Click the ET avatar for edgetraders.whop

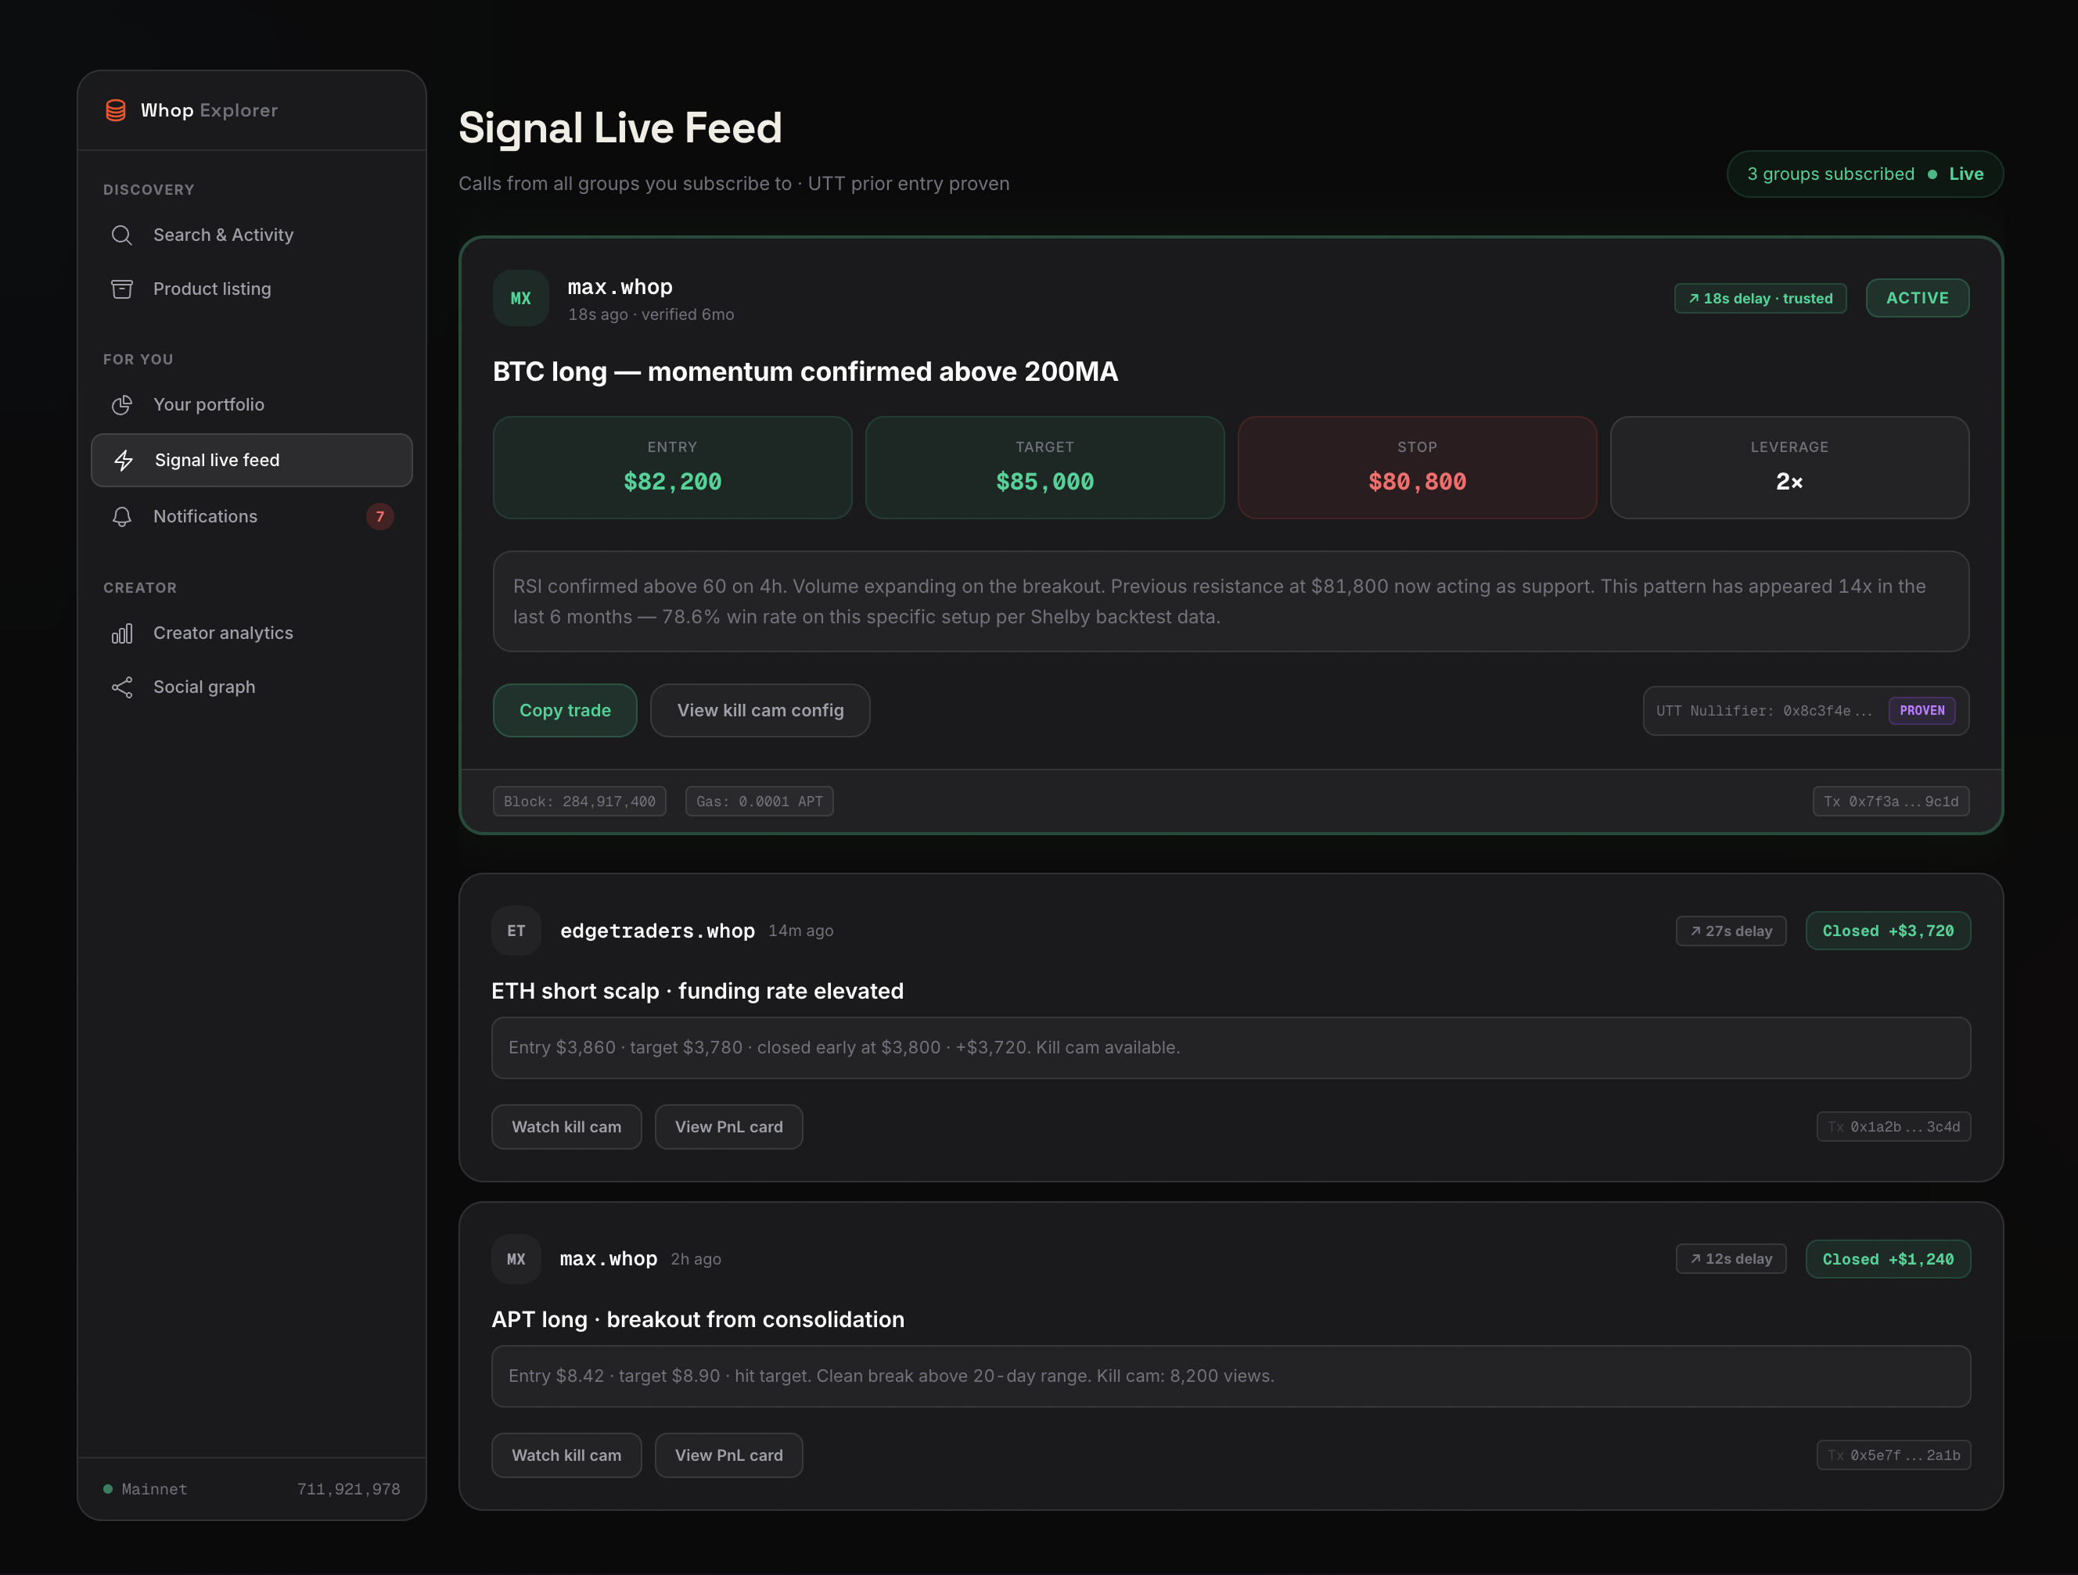[516, 931]
